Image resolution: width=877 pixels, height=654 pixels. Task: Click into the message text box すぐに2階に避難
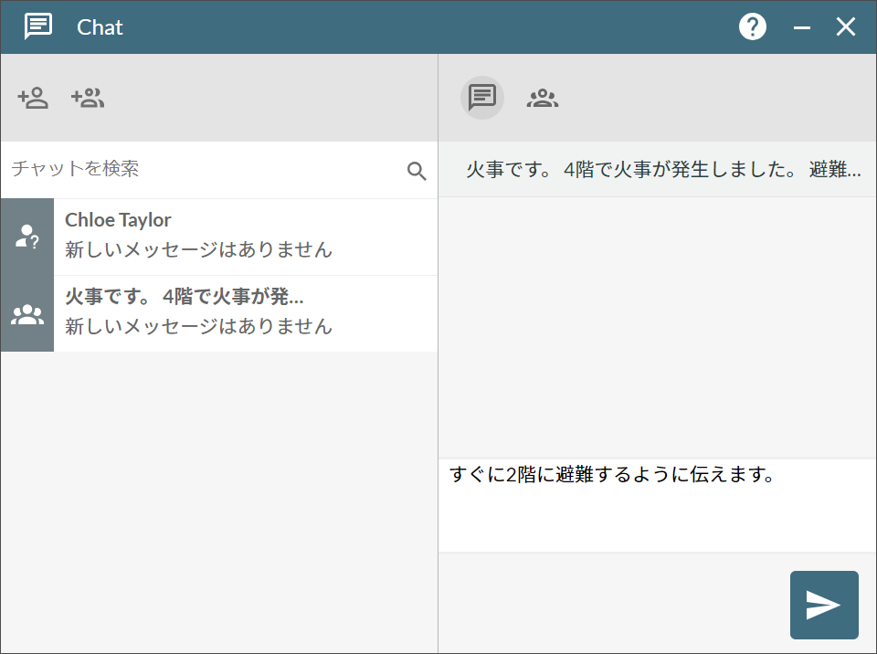point(657,505)
